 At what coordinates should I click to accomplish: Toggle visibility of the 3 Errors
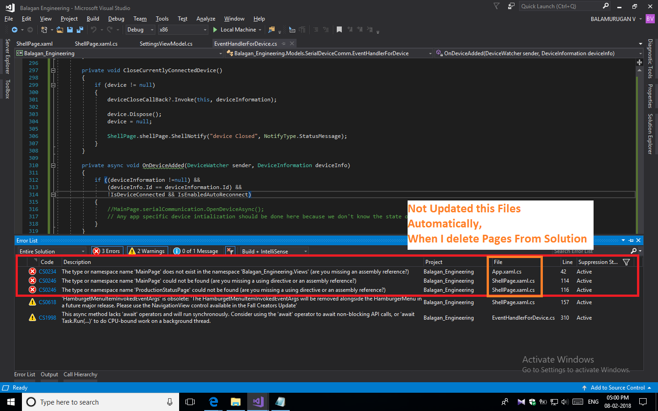point(107,251)
